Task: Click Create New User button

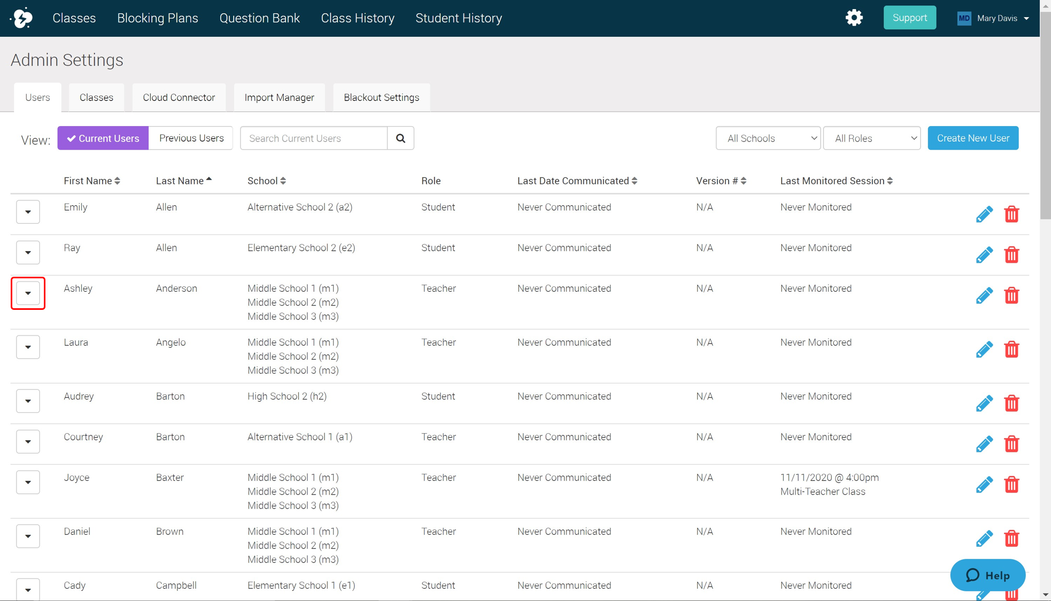Action: (972, 138)
